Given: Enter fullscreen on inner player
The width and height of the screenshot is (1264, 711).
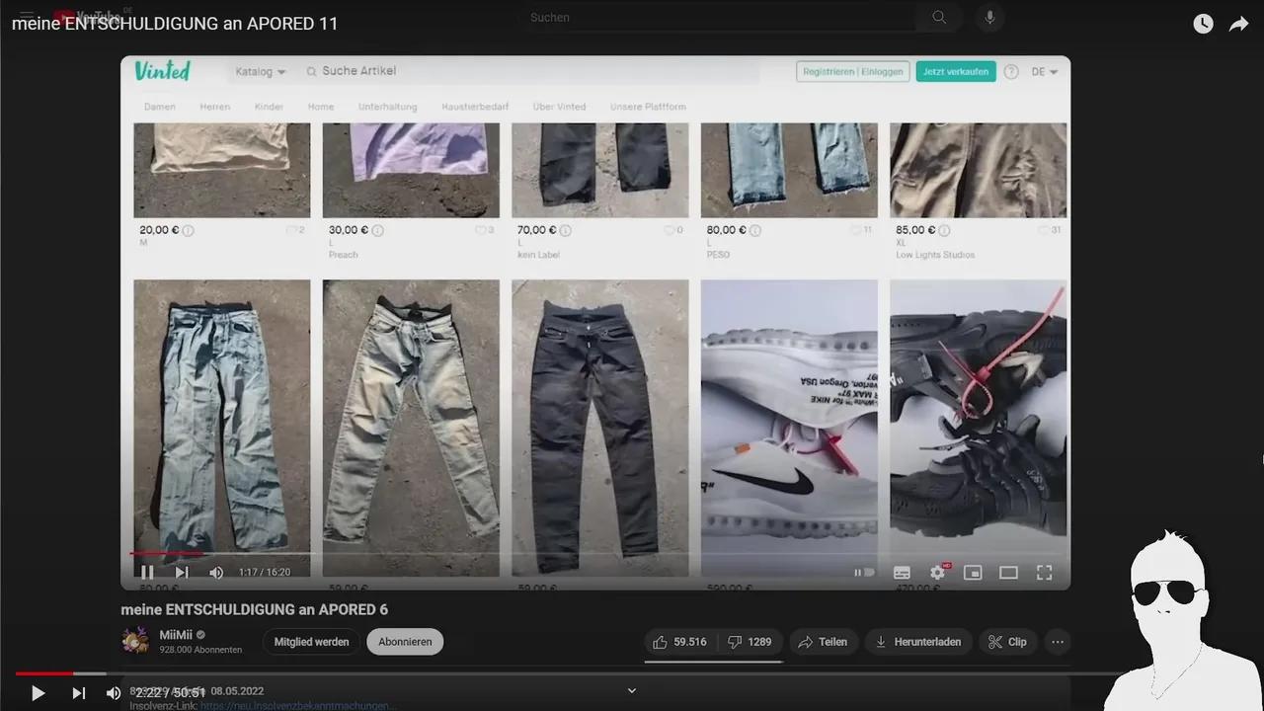Looking at the screenshot, I should [x=1044, y=572].
